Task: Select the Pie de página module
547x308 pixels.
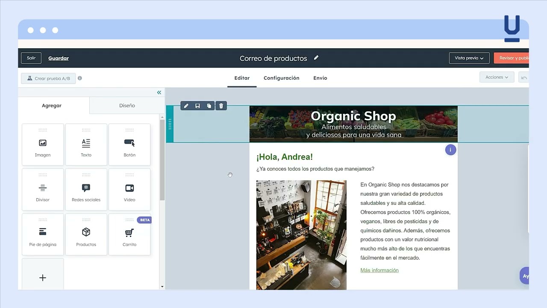Action: (x=43, y=234)
